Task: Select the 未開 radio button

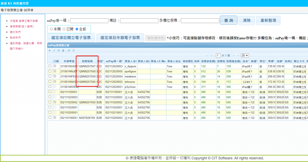Action: (51, 29)
